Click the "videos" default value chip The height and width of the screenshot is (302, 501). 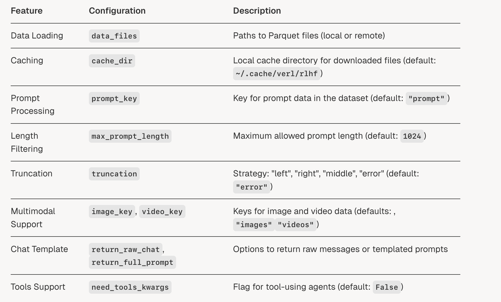pos(296,224)
